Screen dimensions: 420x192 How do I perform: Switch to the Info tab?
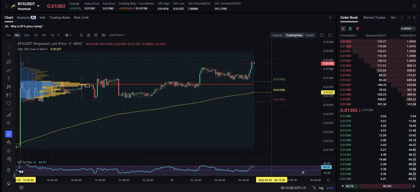(x=43, y=18)
